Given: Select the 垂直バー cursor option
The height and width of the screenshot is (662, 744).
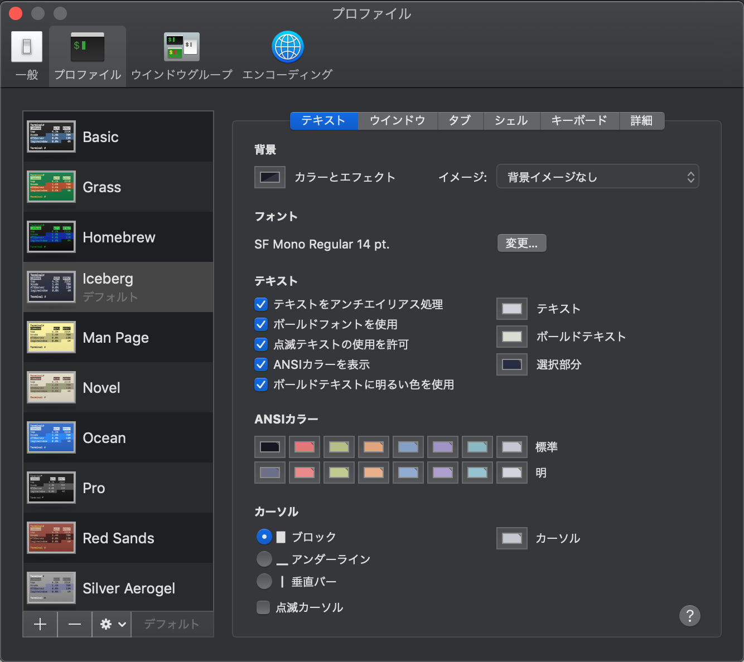Looking at the screenshot, I should (264, 581).
